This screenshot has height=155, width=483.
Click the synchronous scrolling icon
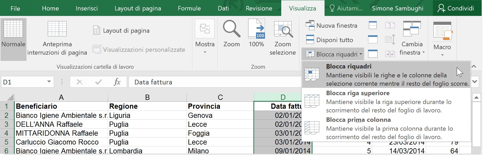[x=390, y=40]
